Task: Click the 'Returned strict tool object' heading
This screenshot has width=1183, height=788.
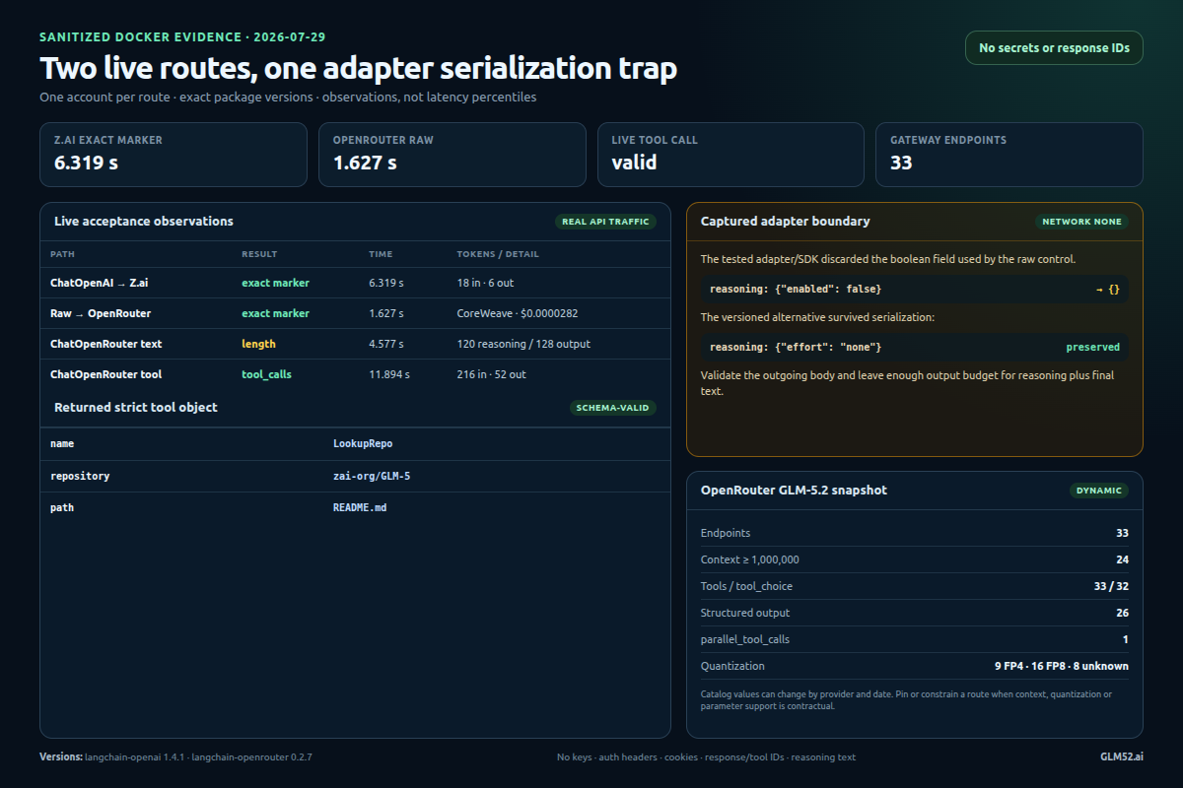Action: click(x=136, y=407)
